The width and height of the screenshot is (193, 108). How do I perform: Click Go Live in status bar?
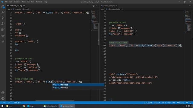point(181,103)
